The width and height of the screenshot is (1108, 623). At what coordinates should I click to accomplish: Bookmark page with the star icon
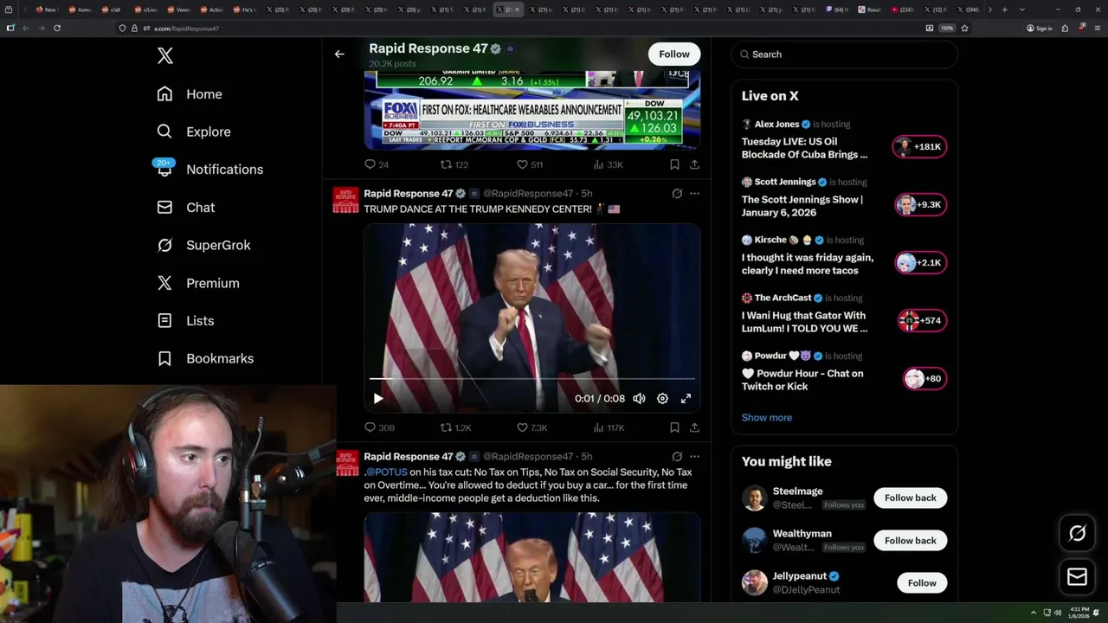tap(964, 28)
